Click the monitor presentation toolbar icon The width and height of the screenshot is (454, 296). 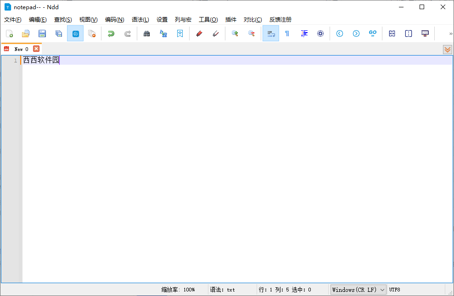[x=425, y=34]
